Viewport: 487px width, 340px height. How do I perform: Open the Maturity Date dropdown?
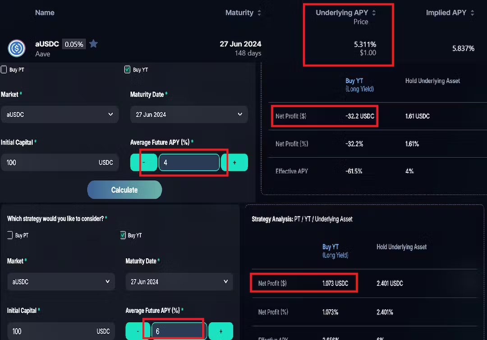pos(188,114)
